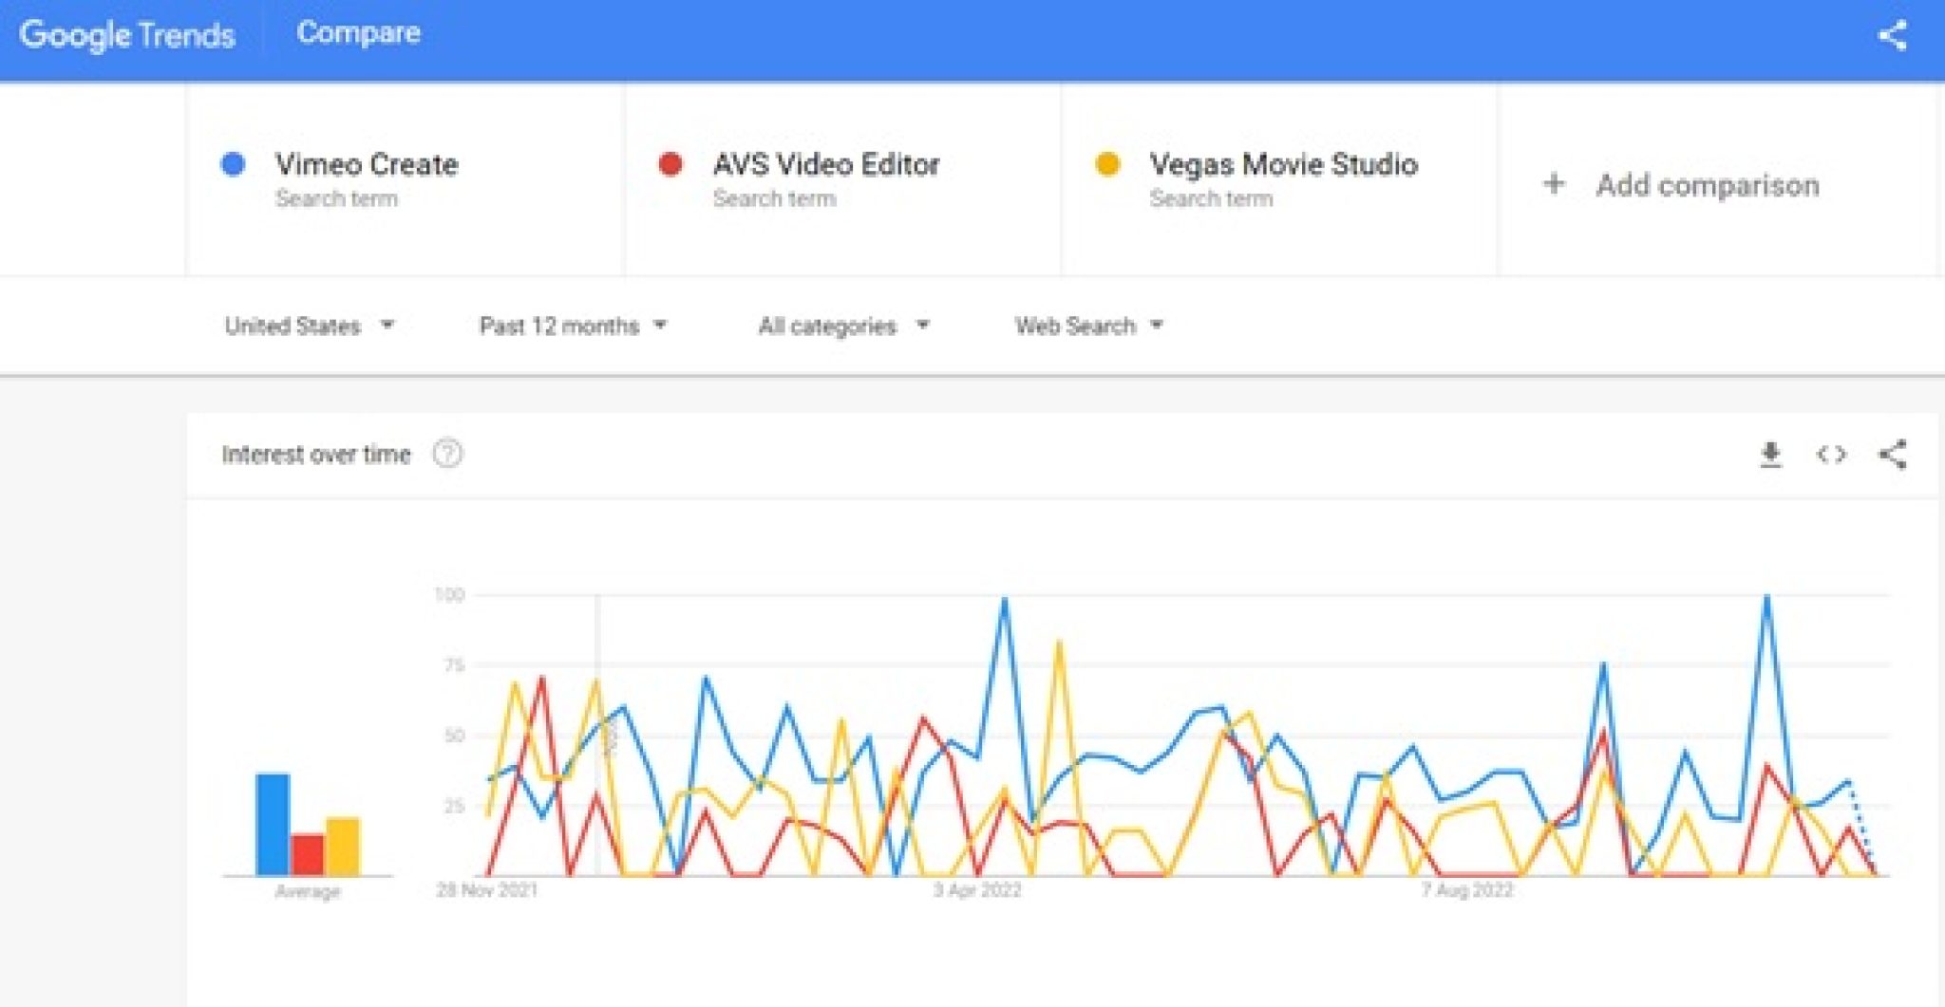
Task: Select the Compare tab
Action: click(x=359, y=33)
